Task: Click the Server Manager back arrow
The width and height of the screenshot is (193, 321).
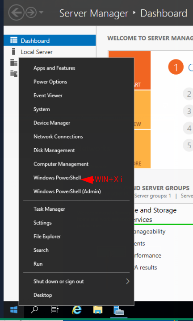Action: (x=16, y=13)
